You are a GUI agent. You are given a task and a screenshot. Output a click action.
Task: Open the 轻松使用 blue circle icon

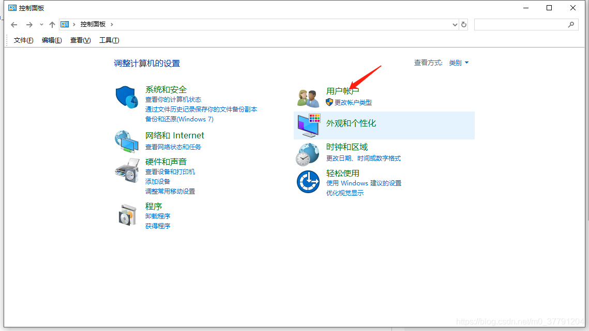pos(308,182)
